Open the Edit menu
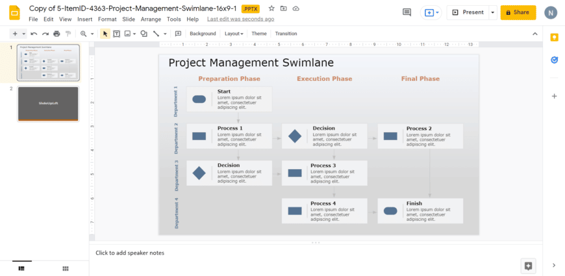Screen dimensions: 565x276 (49, 19)
